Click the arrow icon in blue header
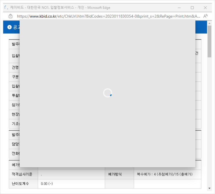 tap(9, 27)
